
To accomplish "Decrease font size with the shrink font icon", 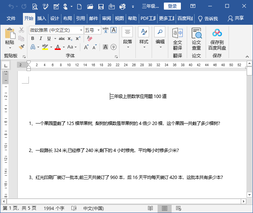I will (95, 47).
